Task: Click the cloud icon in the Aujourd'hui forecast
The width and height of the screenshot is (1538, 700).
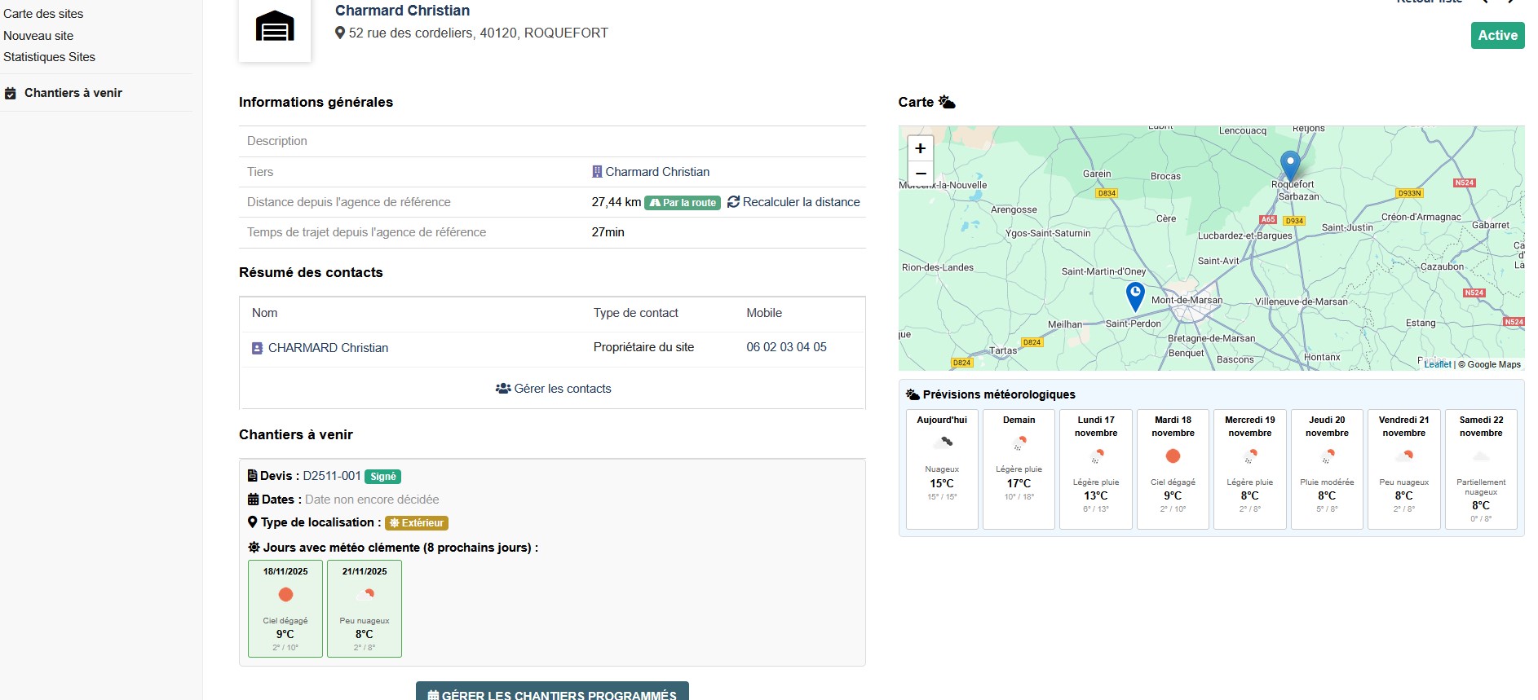Action: point(943,442)
